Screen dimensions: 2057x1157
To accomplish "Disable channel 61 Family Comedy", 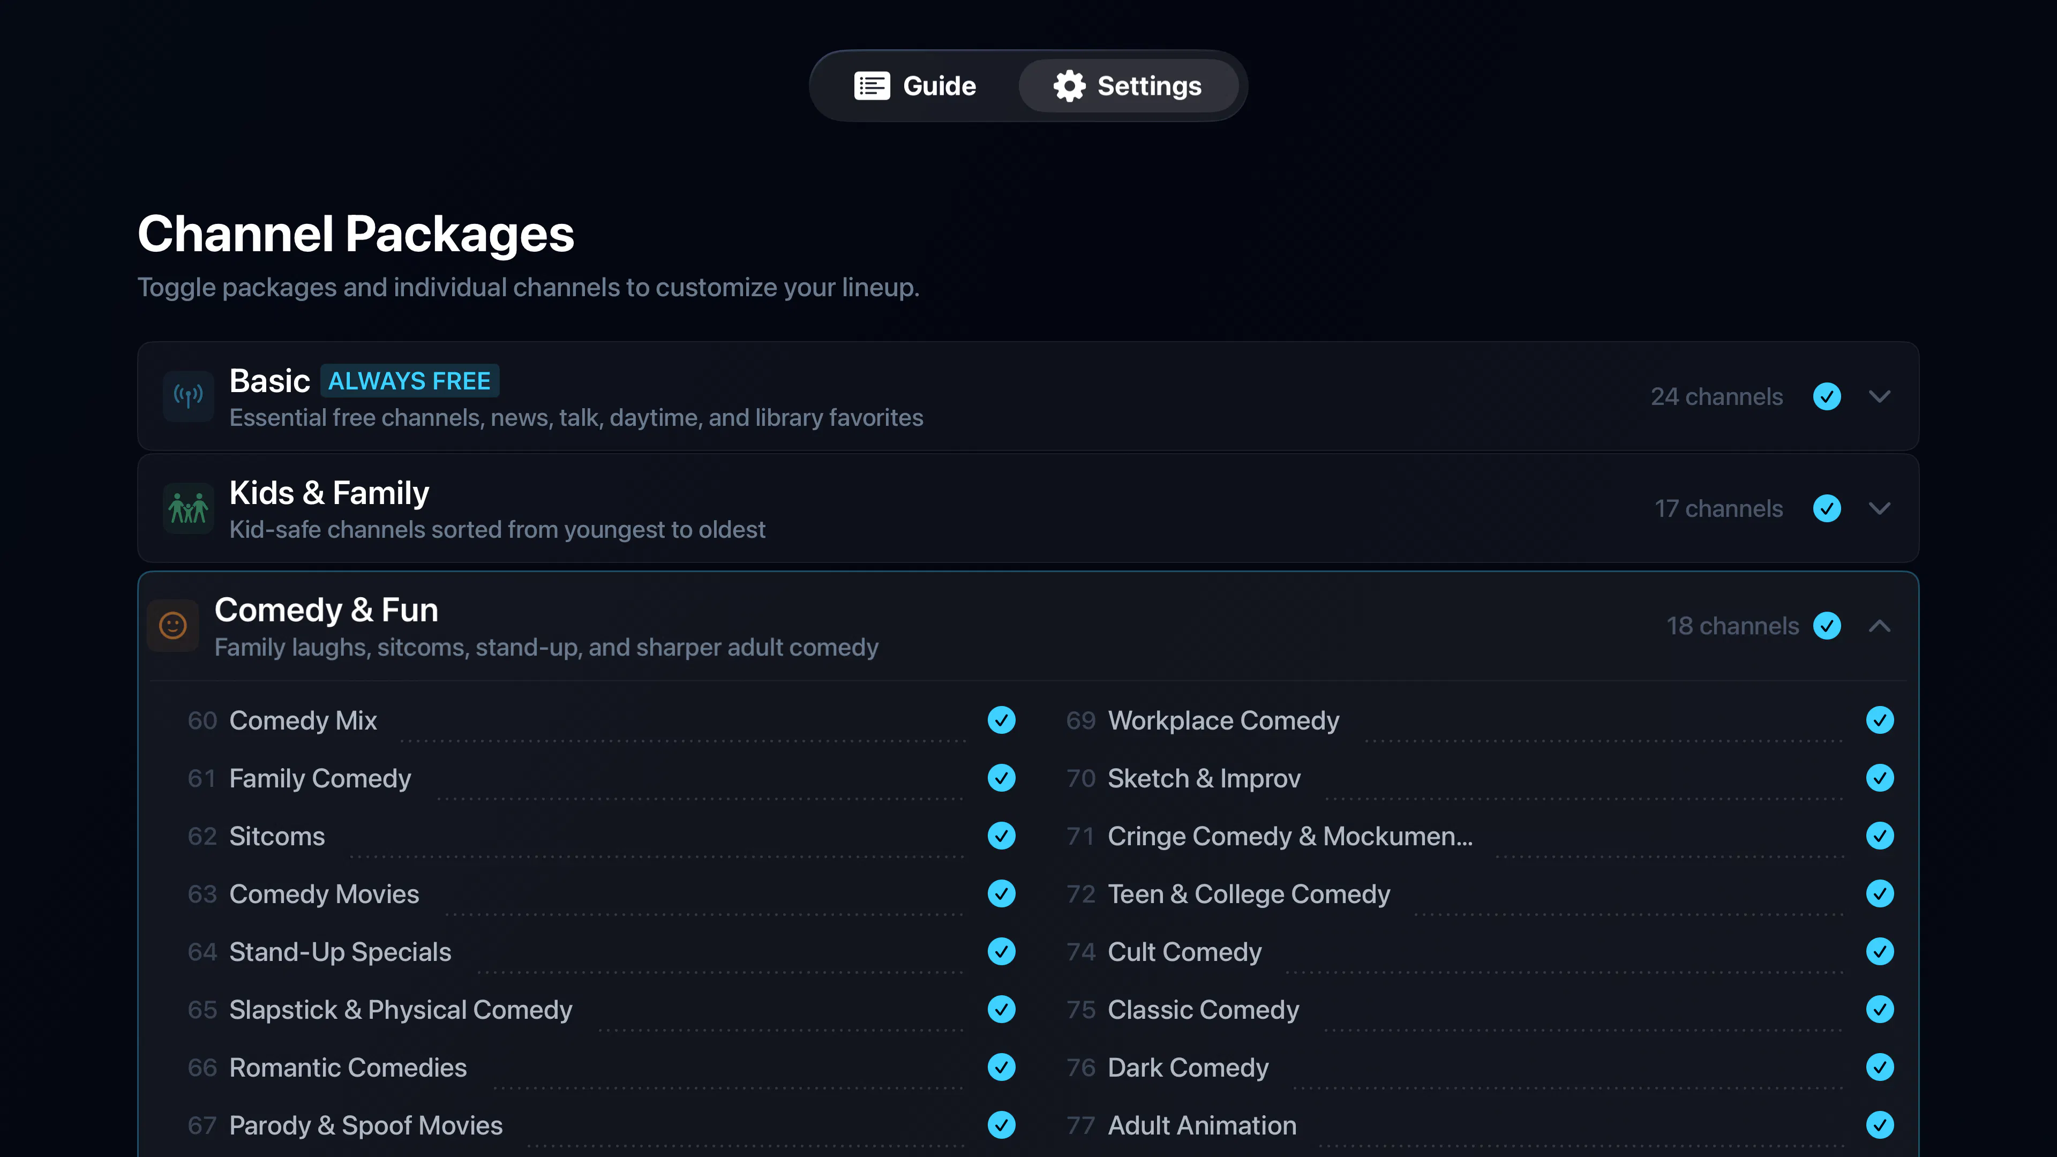I will (x=1001, y=778).
